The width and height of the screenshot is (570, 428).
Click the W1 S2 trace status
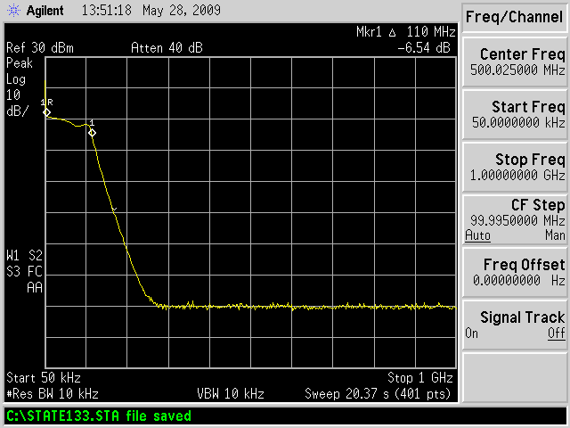point(24,256)
